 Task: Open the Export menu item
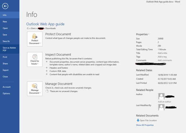click(x=6, y=70)
